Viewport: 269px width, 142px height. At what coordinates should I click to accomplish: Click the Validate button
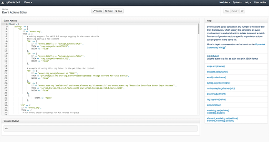click(98, 11)
